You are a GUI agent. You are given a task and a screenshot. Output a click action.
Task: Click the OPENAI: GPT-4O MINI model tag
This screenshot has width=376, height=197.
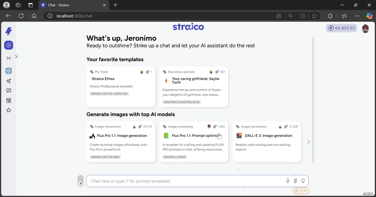(x=105, y=157)
